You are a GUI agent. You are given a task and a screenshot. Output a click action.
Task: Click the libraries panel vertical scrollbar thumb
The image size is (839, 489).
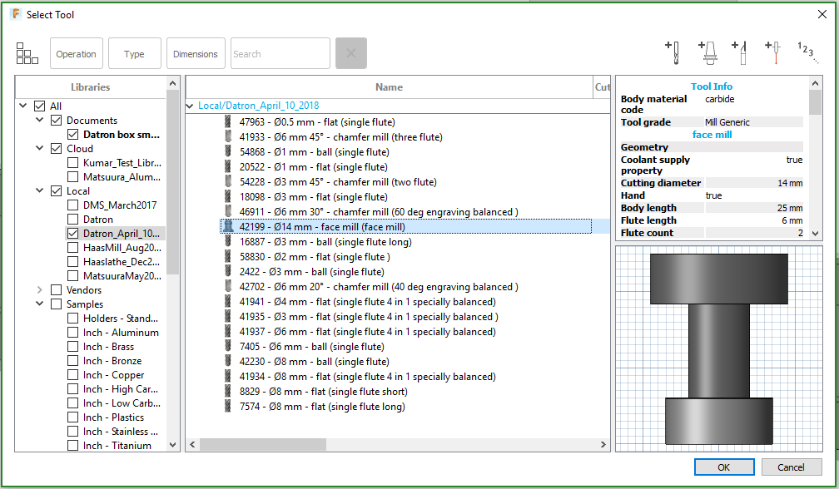[172, 182]
